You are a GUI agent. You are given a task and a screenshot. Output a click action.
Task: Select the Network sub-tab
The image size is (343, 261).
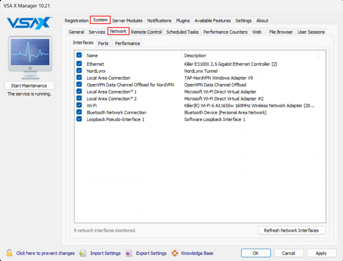tap(118, 31)
